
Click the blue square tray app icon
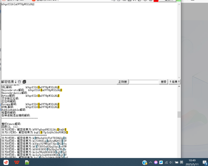coord(161,162)
